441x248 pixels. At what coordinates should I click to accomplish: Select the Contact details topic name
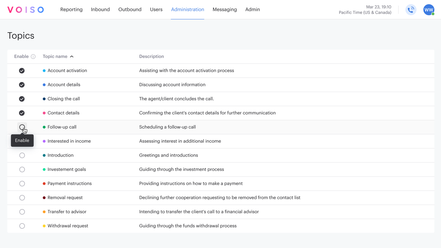[63, 113]
